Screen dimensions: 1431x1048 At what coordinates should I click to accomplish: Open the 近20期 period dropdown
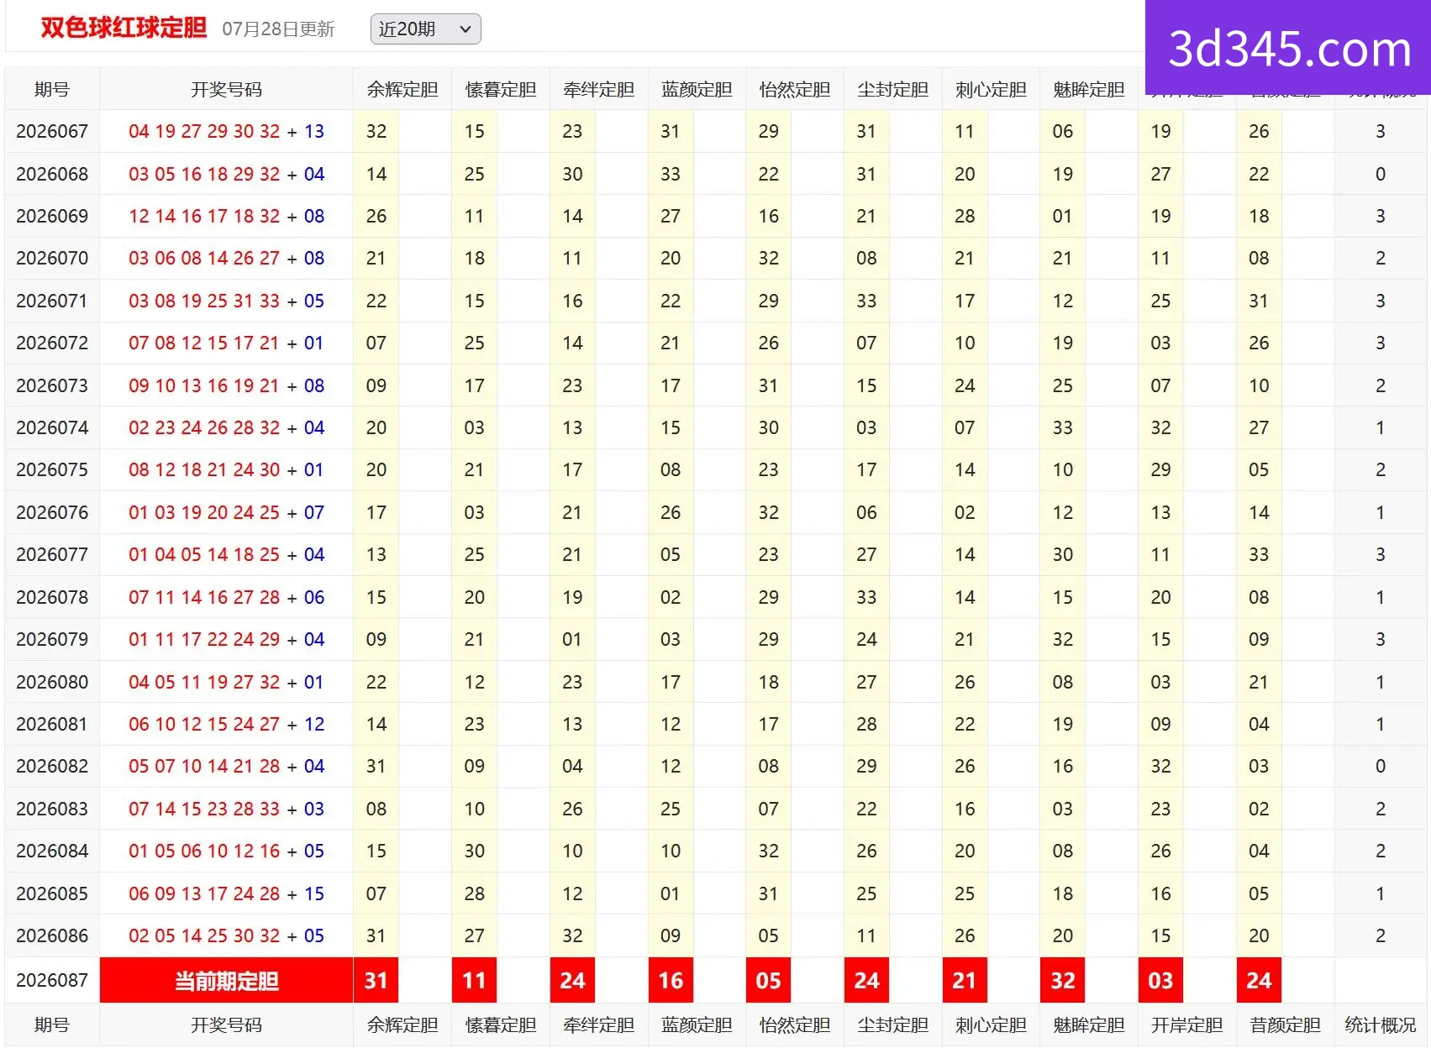425,29
